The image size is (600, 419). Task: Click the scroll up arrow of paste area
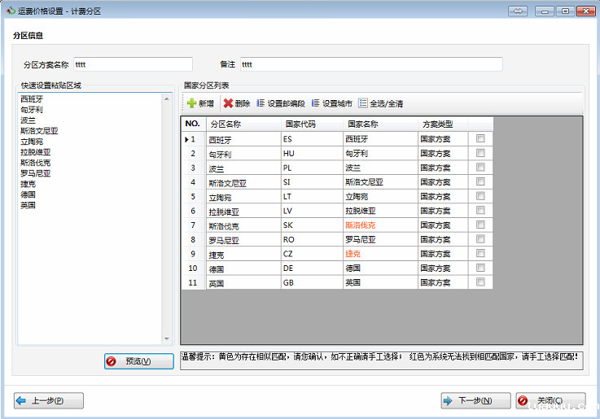167,98
